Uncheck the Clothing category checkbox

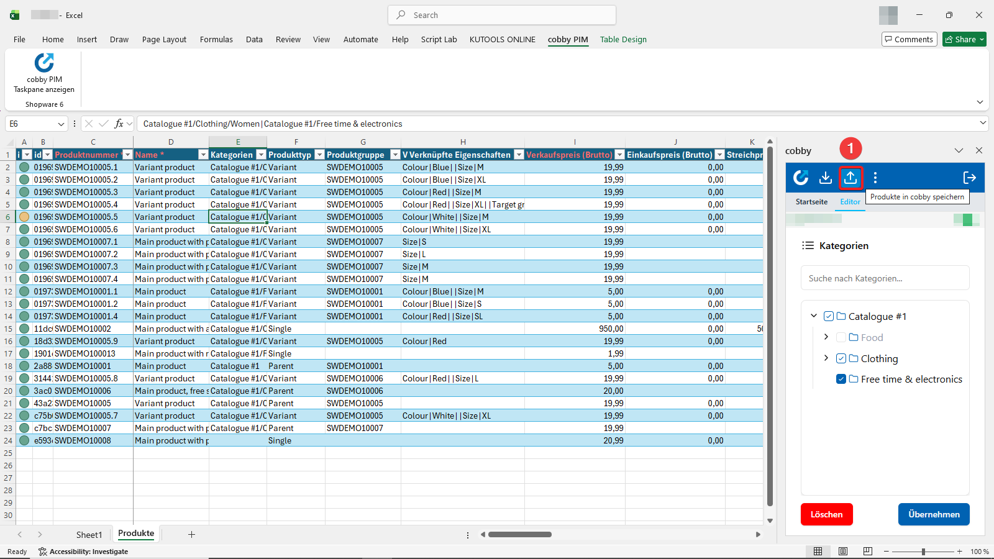point(841,358)
